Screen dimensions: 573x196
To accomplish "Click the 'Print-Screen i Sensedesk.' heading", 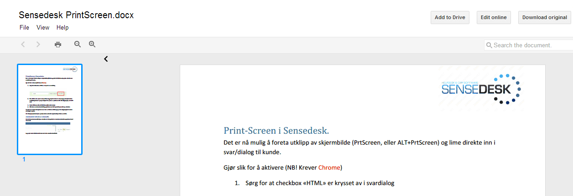I will click(x=276, y=131).
